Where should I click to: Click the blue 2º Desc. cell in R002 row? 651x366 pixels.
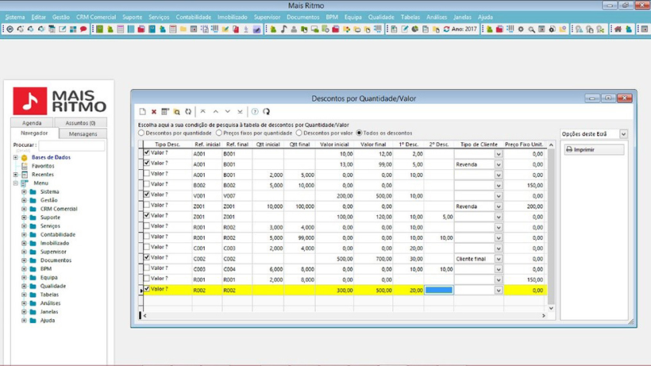(x=439, y=290)
